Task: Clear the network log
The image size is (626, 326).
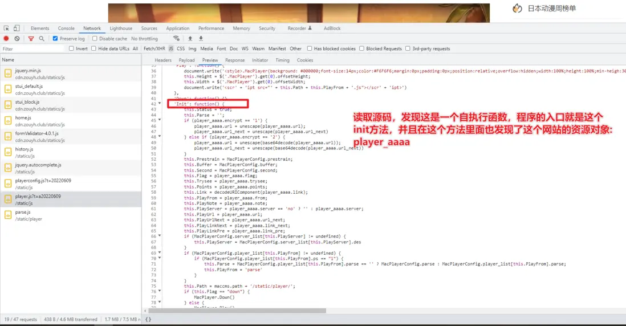Action: [17, 39]
